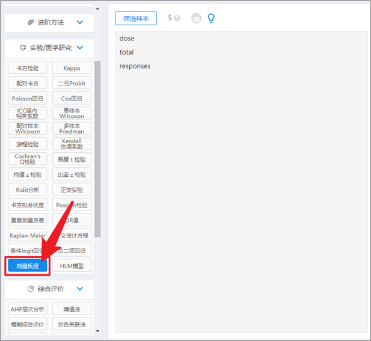371x341 pixels.
Task: Select the ICC组内相关系数 method
Action: 28,113
